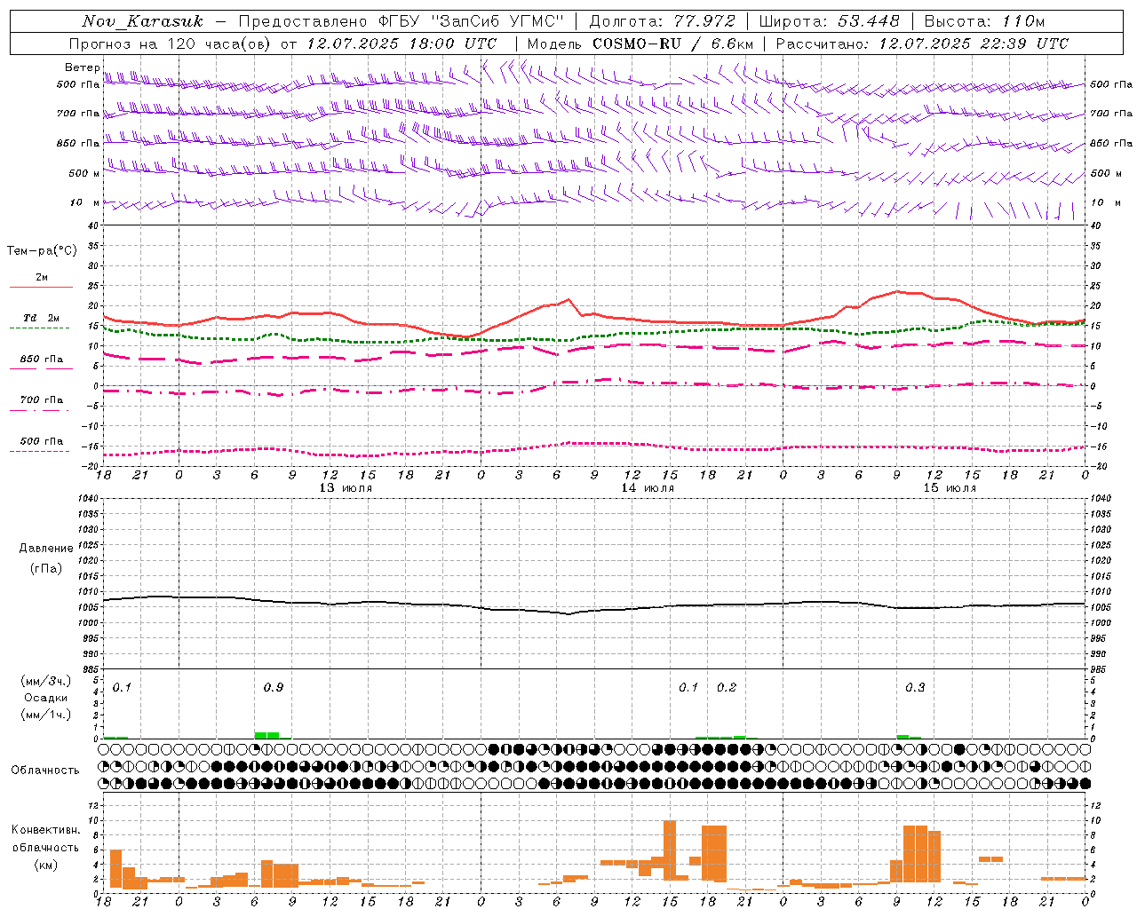This screenshot has width=1137, height=909.
Task: Click the Nov_Karasuk station title
Action: point(142,21)
